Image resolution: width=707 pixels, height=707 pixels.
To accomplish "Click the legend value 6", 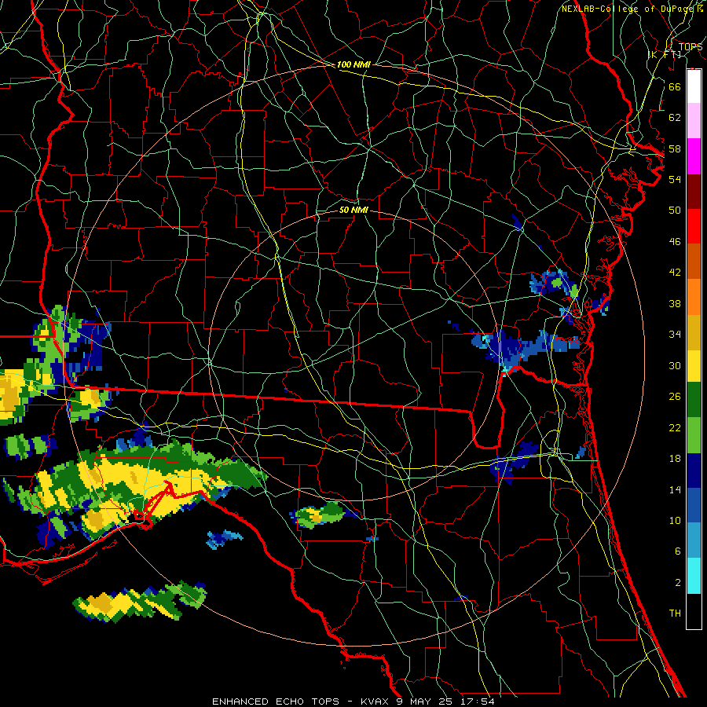I will (x=677, y=551).
